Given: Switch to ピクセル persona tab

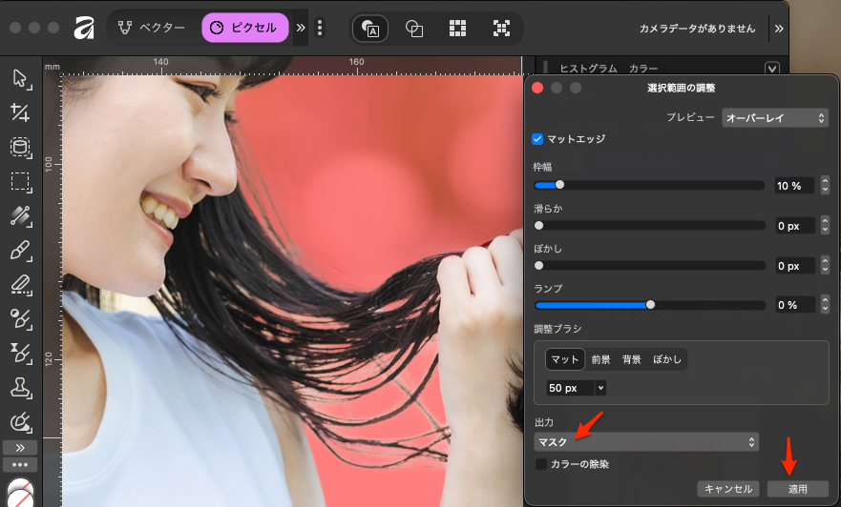Looking at the screenshot, I should pos(244,28).
